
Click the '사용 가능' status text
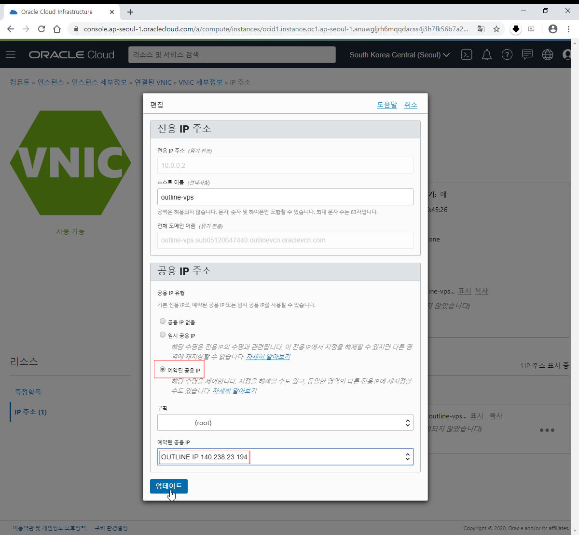[70, 231]
